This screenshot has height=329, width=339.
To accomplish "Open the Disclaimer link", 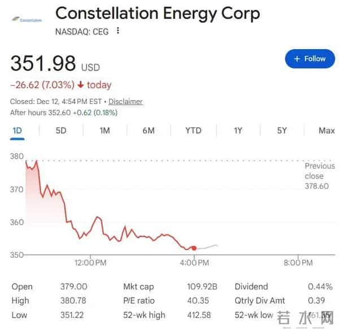I will click(125, 102).
